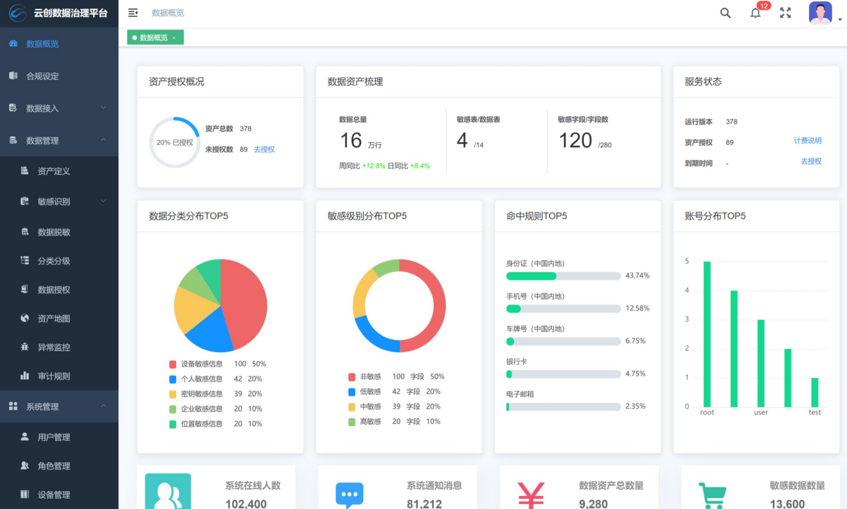Click the 20% 已授权 progress ring
The width and height of the screenshot is (847, 509).
[x=175, y=143]
